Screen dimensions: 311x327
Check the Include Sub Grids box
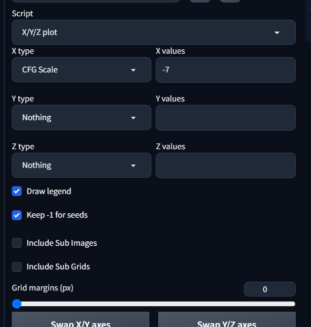coord(17,266)
